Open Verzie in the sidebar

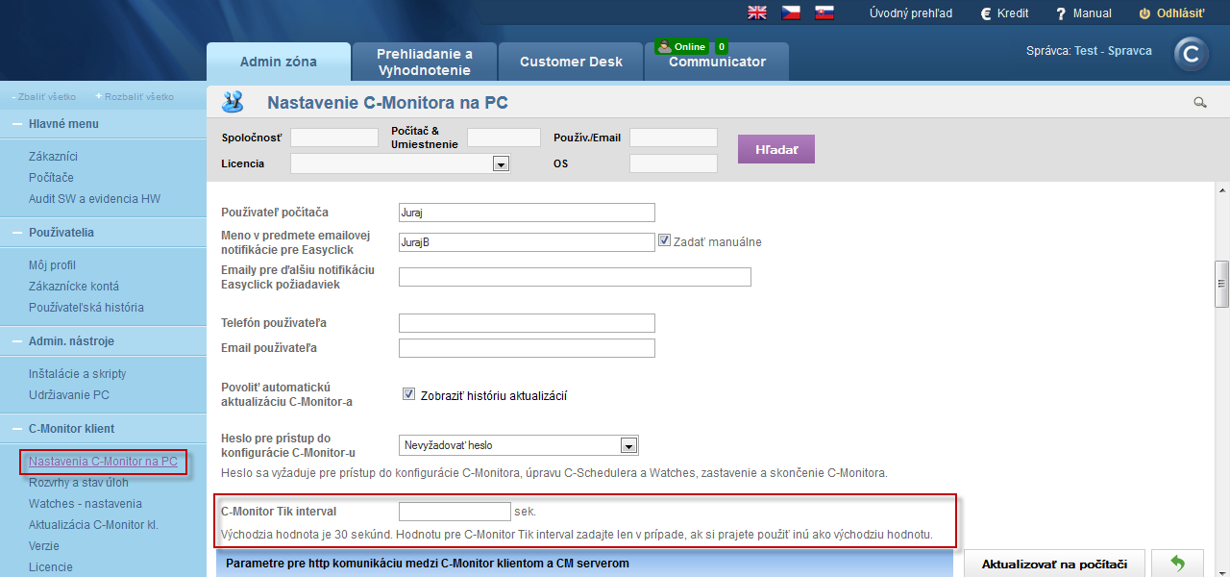(x=44, y=546)
